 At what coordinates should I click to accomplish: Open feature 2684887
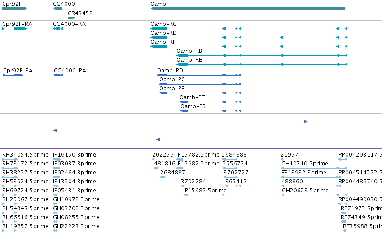coord(173,173)
